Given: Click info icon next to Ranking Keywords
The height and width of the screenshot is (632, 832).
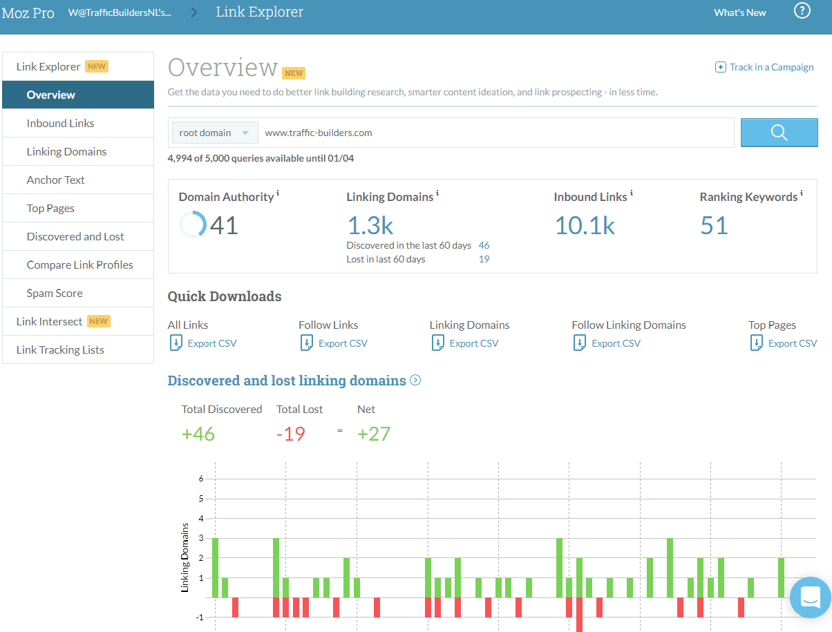Looking at the screenshot, I should tap(802, 193).
